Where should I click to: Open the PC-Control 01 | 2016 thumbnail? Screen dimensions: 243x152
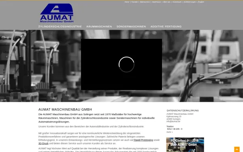click(185, 145)
